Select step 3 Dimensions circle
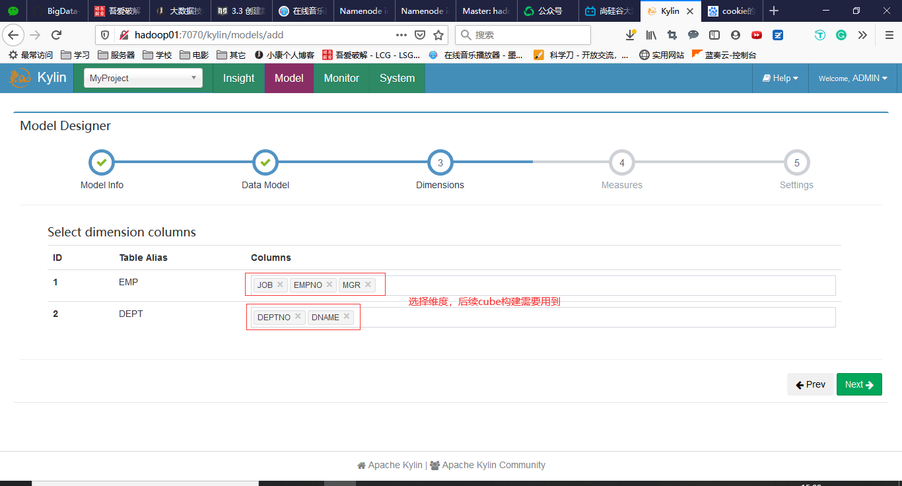902x486 pixels. coord(440,162)
